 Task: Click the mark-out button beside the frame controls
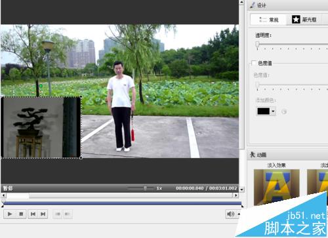[68, 214]
